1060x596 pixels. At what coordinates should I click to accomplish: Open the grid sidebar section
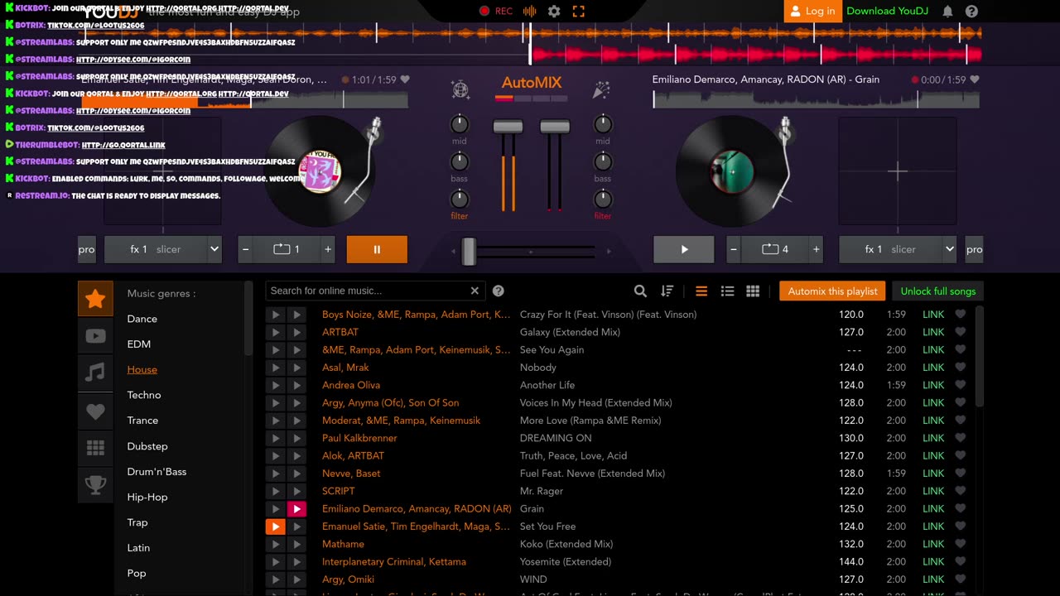point(95,448)
